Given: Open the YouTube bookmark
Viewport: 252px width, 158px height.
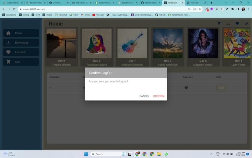Looking at the screenshot, I should click(x=98, y=15).
